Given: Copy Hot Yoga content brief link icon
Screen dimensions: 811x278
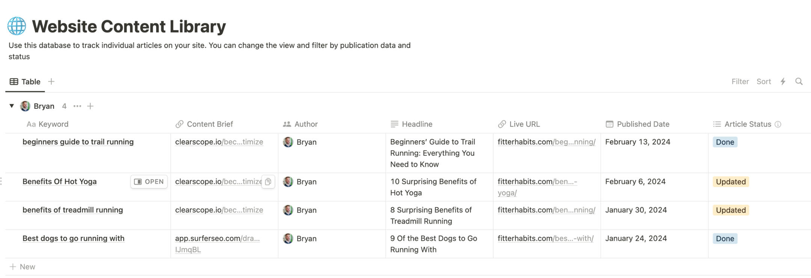Looking at the screenshot, I should tap(268, 182).
